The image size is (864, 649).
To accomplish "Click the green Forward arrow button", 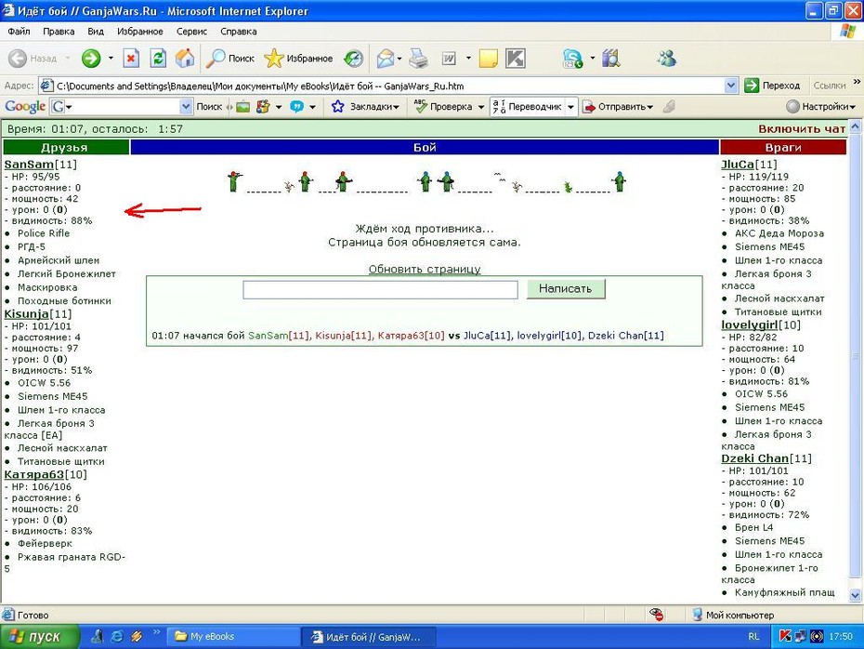I will tap(91, 58).
